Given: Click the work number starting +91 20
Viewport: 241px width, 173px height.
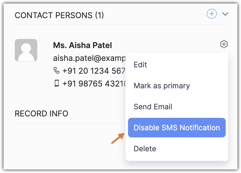Looking at the screenshot, I should 94,71.
